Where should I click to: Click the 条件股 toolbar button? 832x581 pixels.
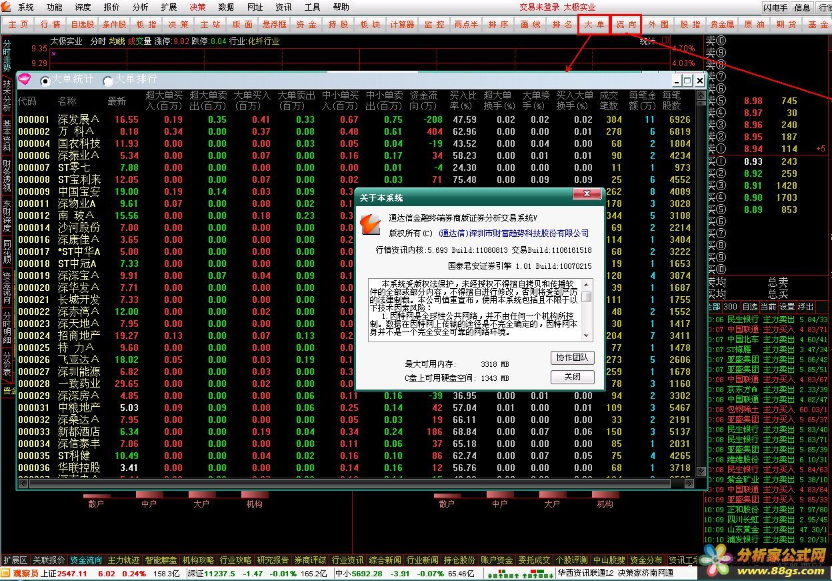click(x=115, y=24)
